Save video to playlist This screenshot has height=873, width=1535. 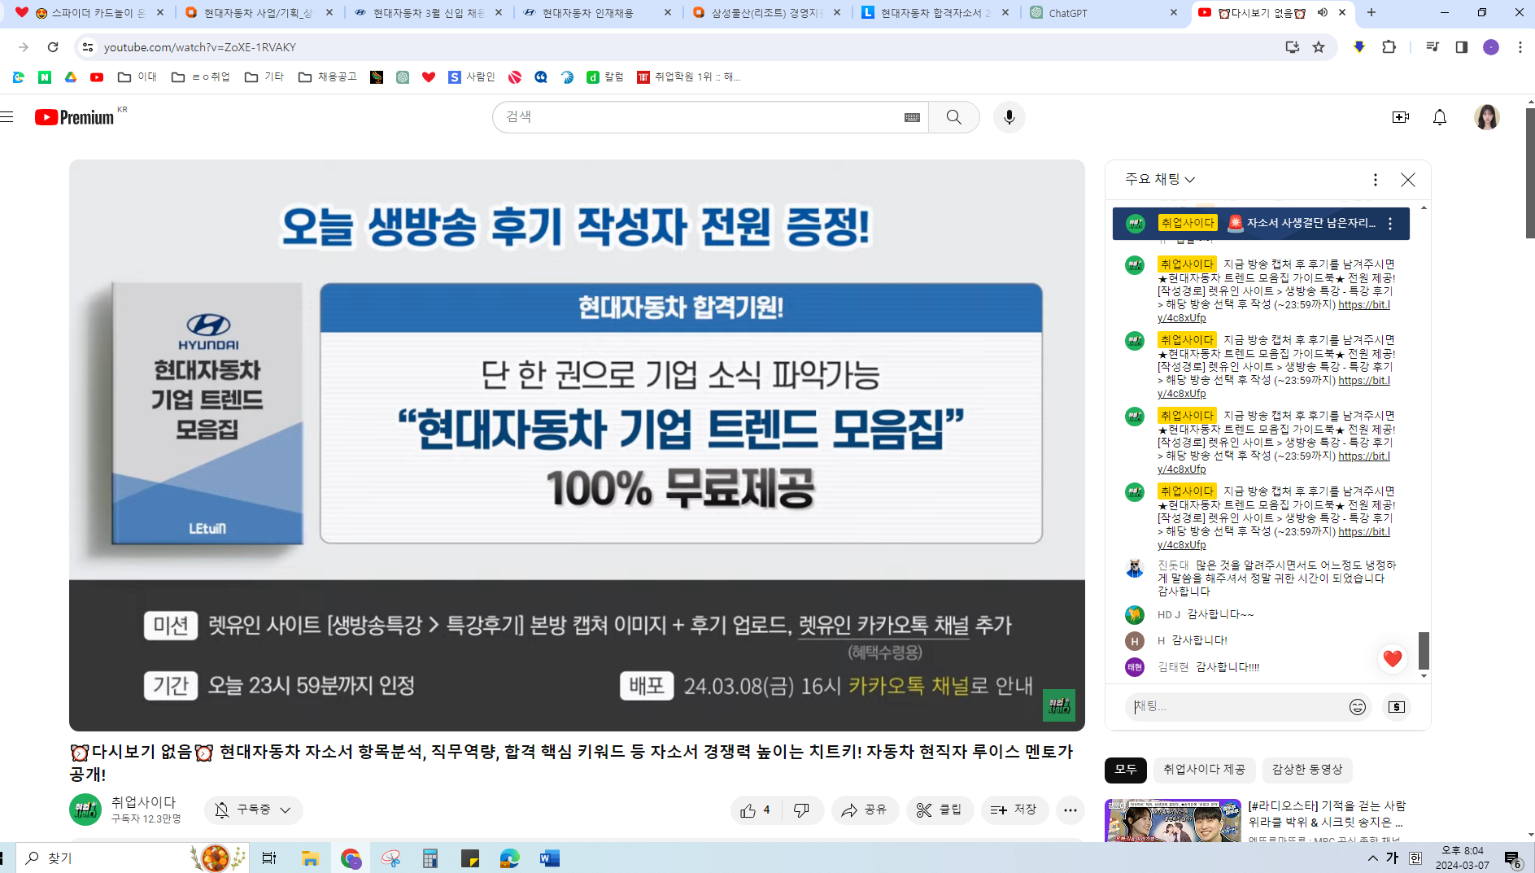click(1014, 810)
